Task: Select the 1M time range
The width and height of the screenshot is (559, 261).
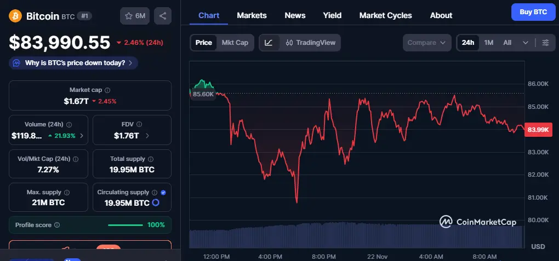Action: (488, 43)
